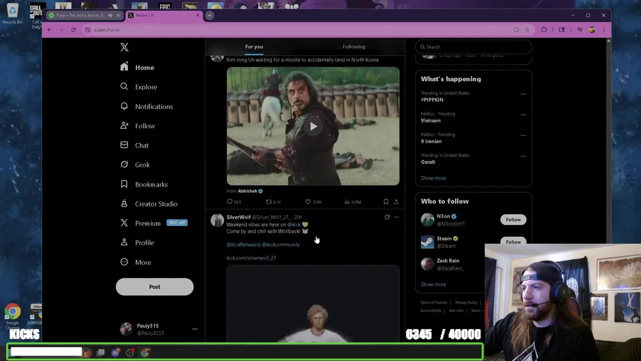The height and width of the screenshot is (361, 641).
Task: Click the Follow sidebar icon
Action: click(124, 126)
